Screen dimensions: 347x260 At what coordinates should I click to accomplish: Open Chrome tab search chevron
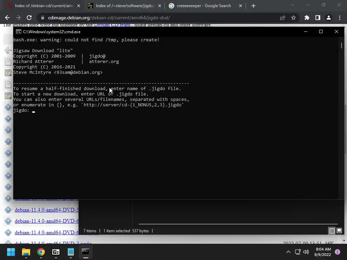pyautogui.click(x=292, y=5)
